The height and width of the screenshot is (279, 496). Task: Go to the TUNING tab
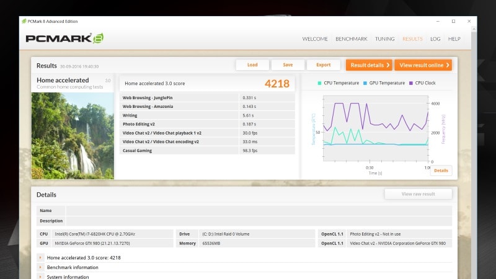tap(384, 39)
